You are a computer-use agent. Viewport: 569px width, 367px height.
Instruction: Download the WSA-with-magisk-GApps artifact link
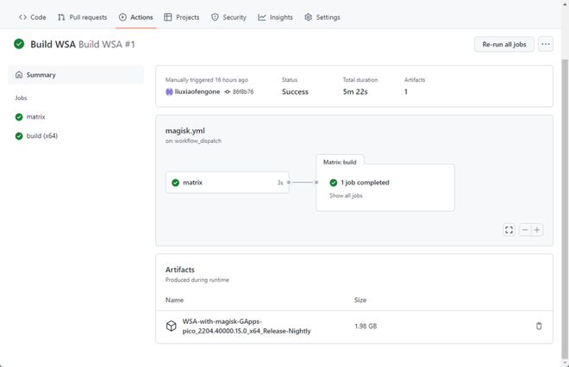click(247, 326)
